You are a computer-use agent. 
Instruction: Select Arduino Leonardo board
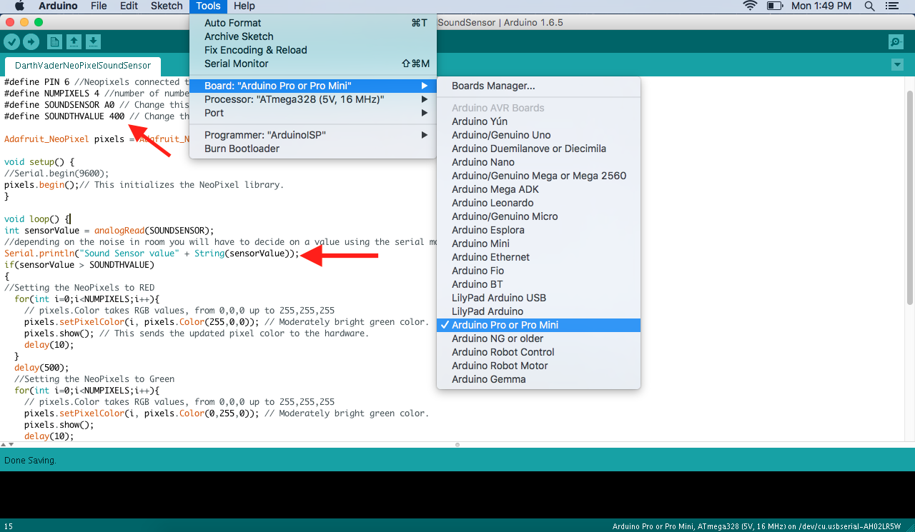(x=538, y=203)
